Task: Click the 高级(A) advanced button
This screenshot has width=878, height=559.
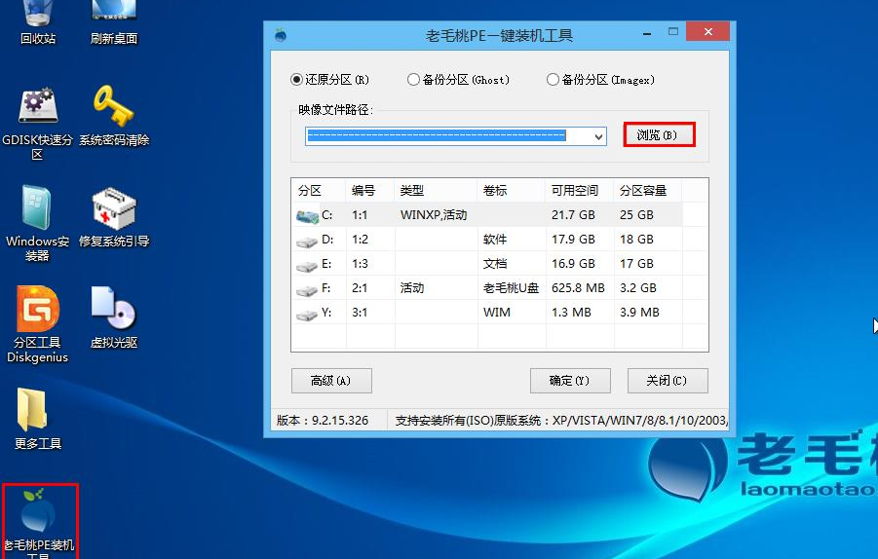Action: click(331, 381)
